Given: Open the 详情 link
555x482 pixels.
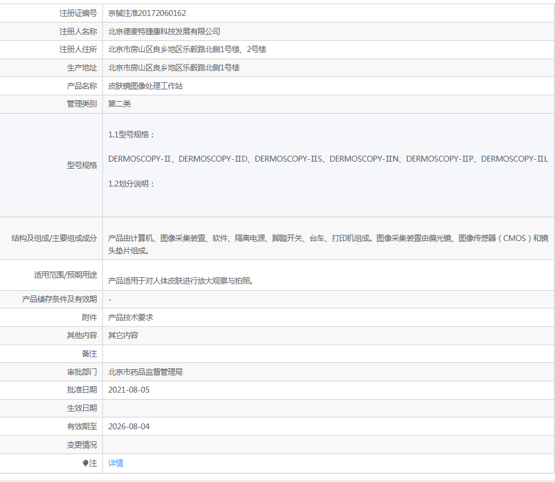Looking at the screenshot, I should (x=116, y=463).
